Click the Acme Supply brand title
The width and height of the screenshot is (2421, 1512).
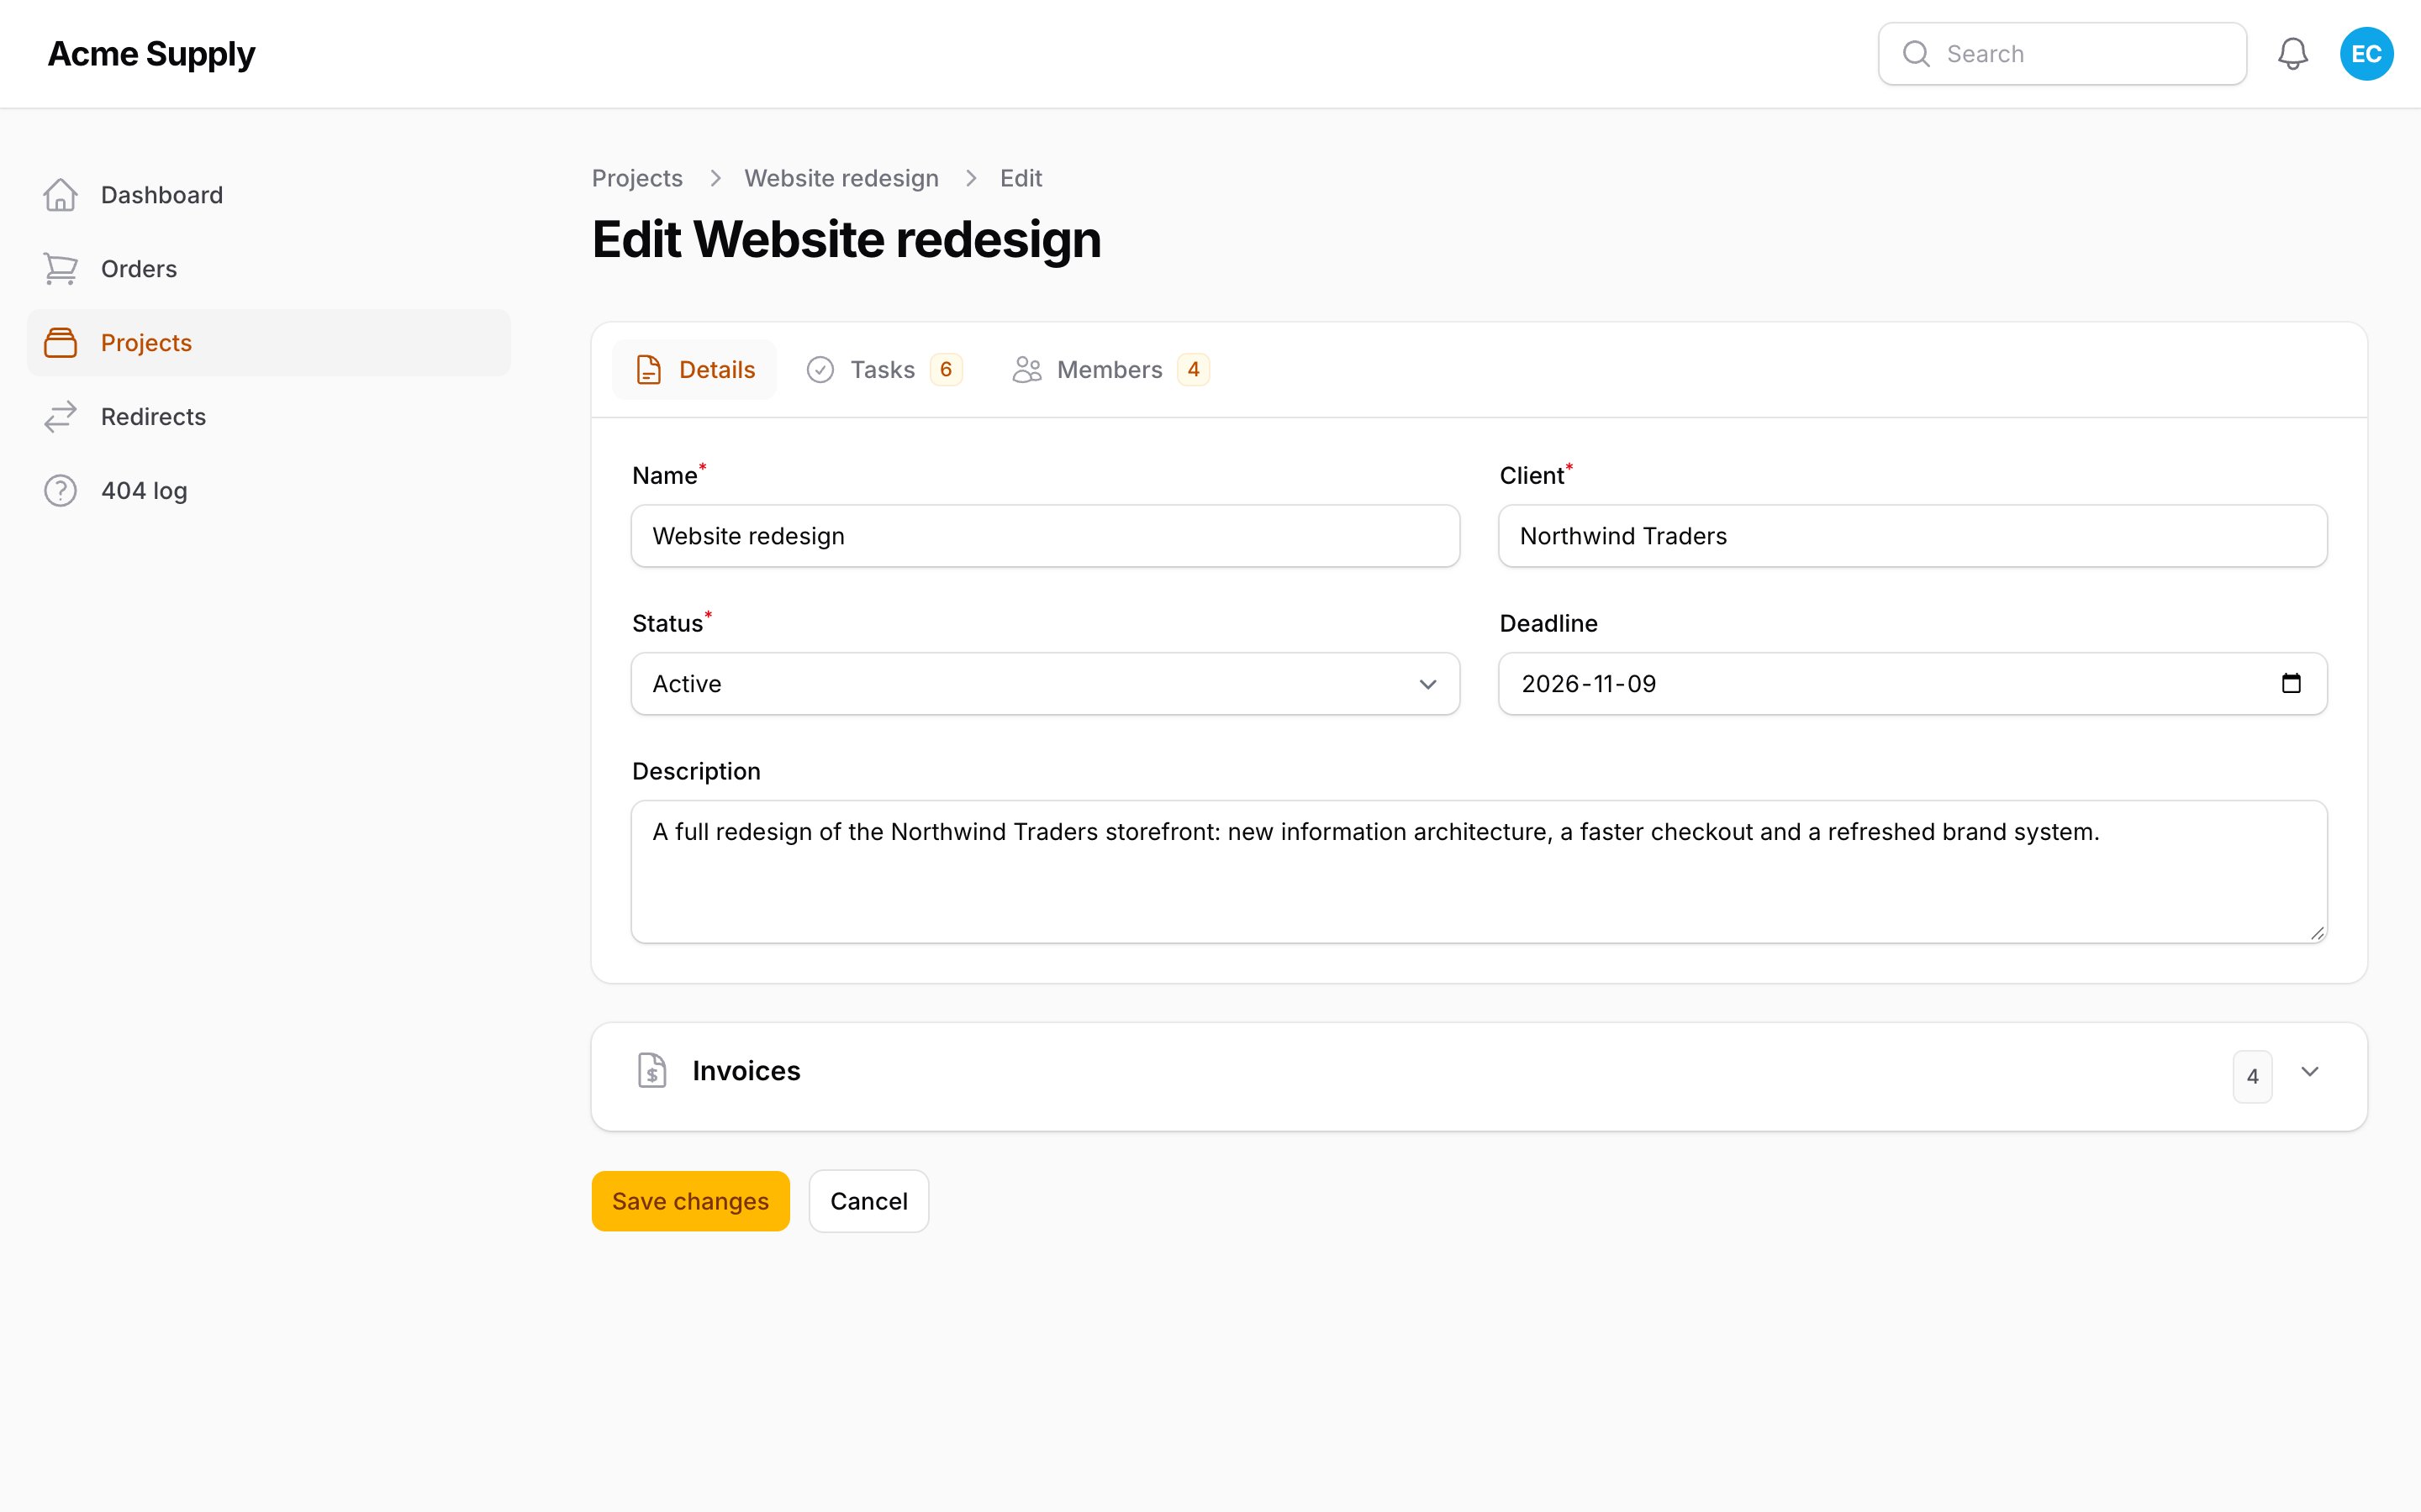151,54
